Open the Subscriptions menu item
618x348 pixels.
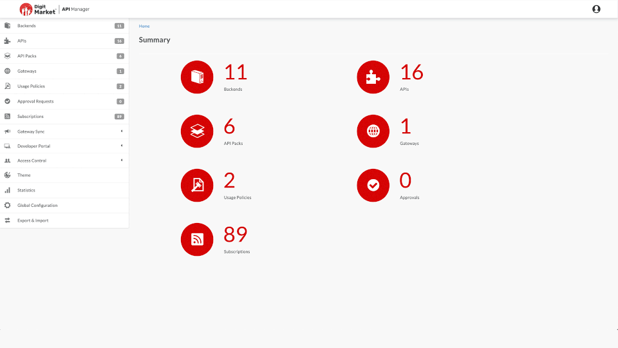point(64,117)
